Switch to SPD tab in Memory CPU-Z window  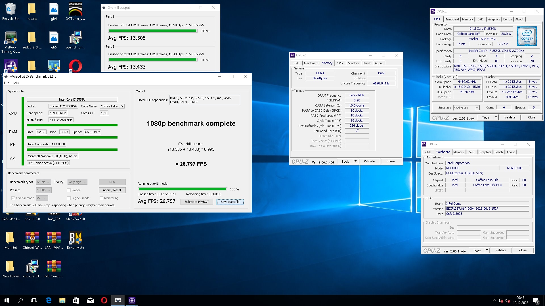(x=340, y=63)
